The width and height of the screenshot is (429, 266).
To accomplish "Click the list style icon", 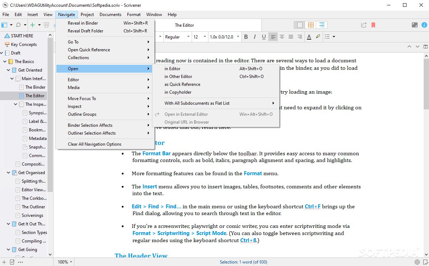I will (327, 37).
